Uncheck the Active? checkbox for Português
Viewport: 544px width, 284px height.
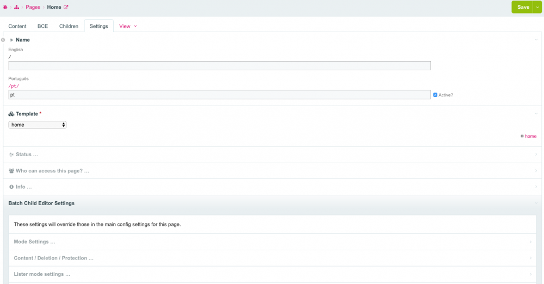(x=435, y=95)
